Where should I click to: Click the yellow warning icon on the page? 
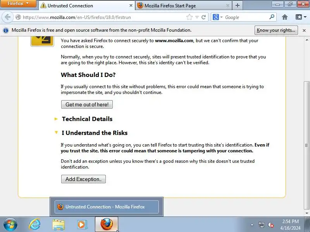point(42,41)
